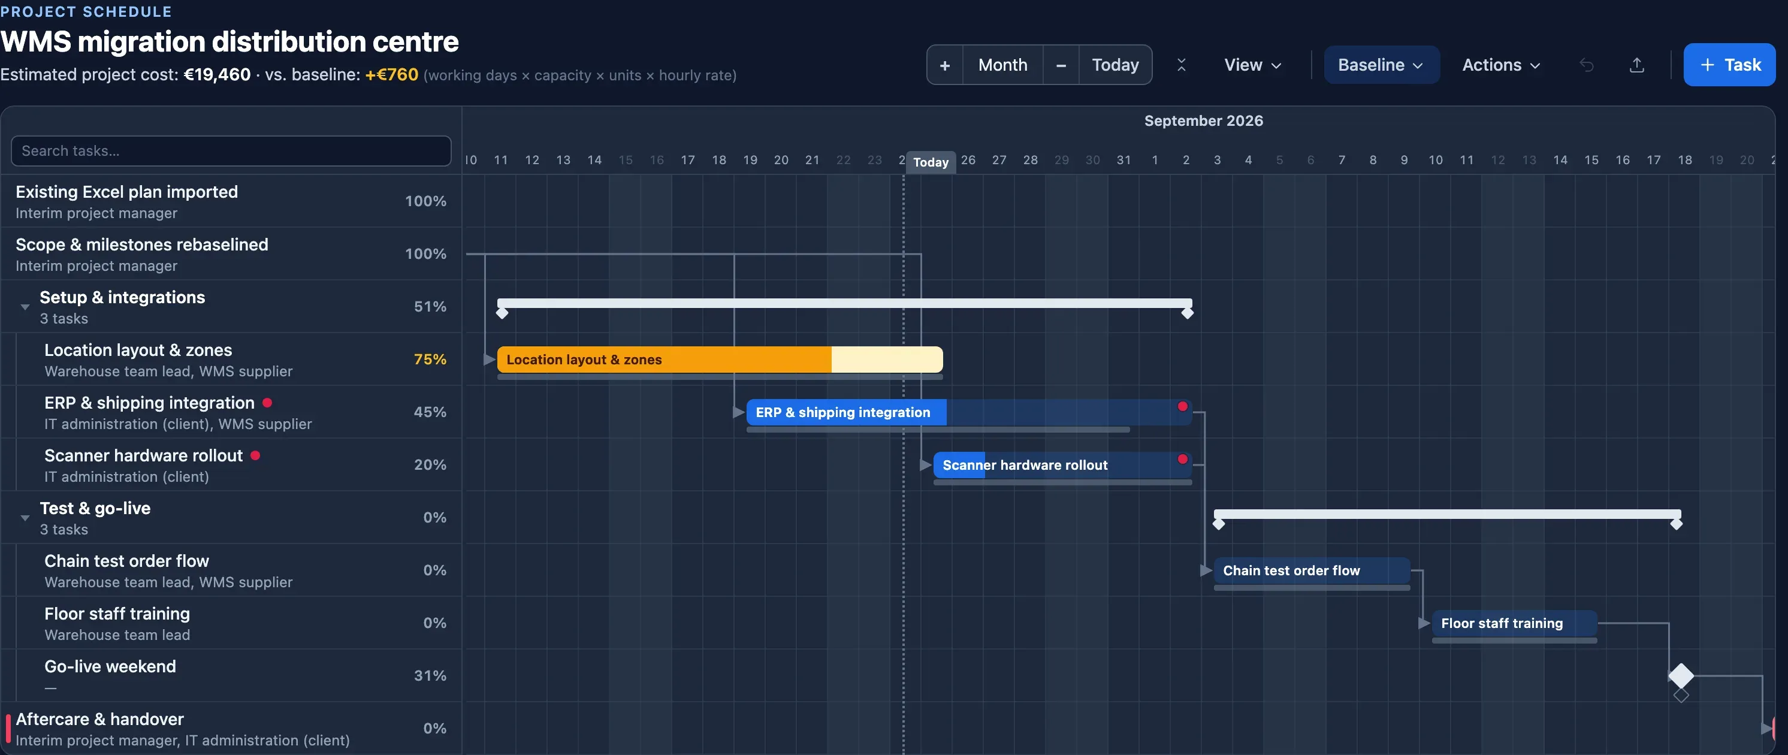Click the Chain test order flow baseline bar
1788x755 pixels.
tap(1312, 588)
